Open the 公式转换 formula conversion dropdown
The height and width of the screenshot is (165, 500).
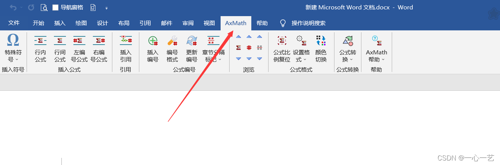pos(348,48)
